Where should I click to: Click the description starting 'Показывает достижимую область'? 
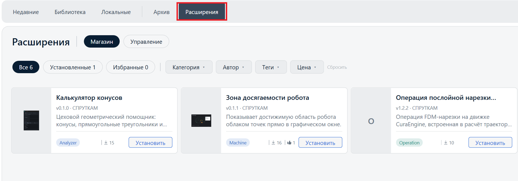point(284,120)
